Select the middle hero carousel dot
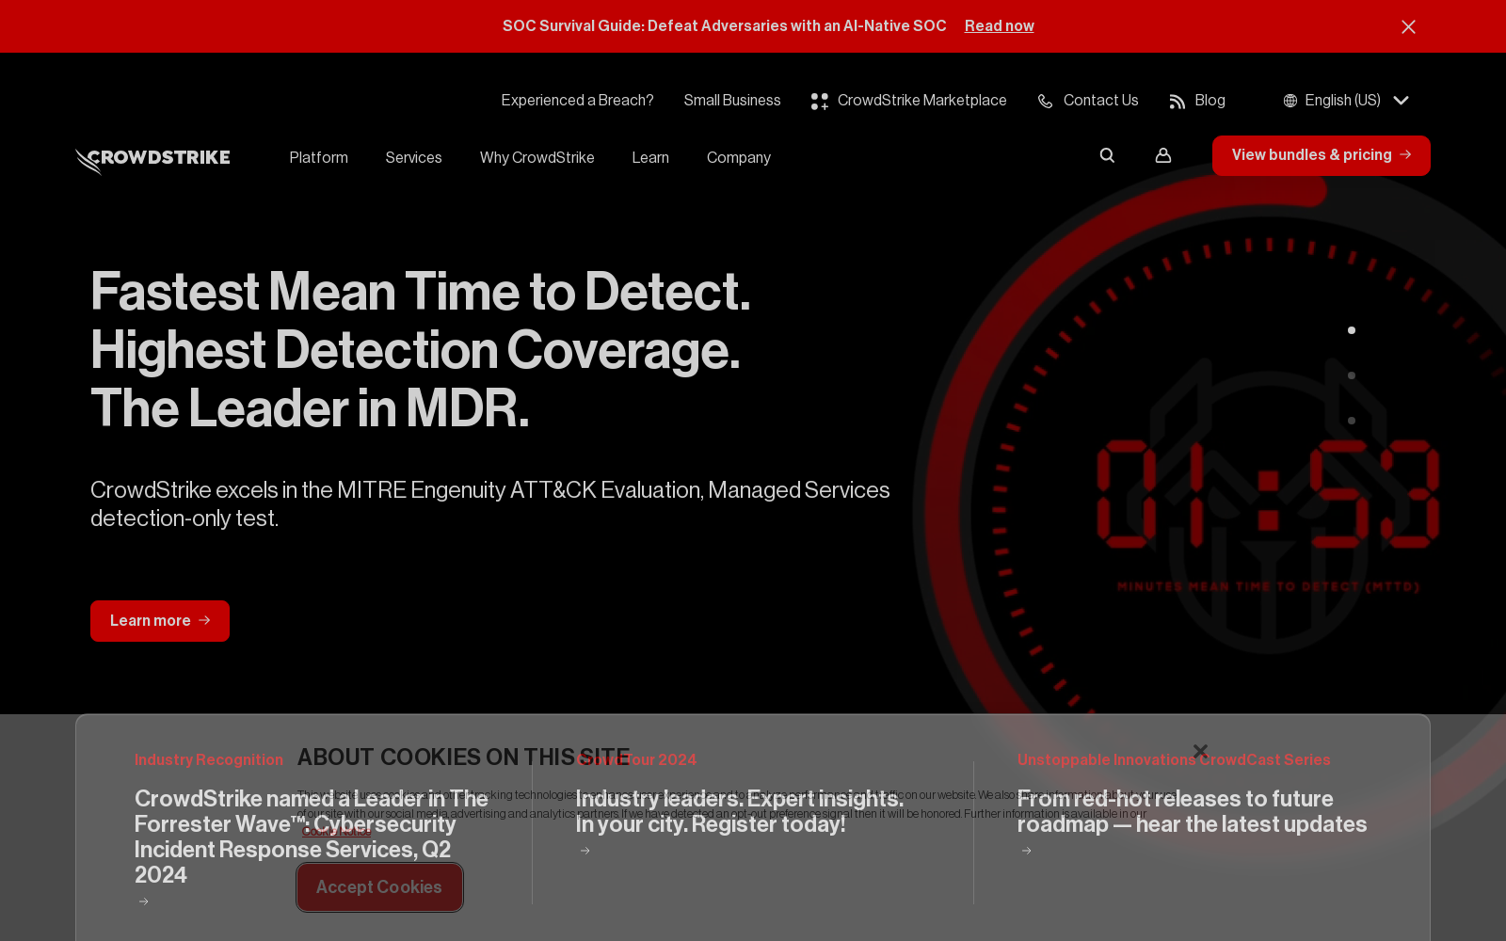Viewport: 1506px width, 941px height. pyautogui.click(x=1352, y=375)
